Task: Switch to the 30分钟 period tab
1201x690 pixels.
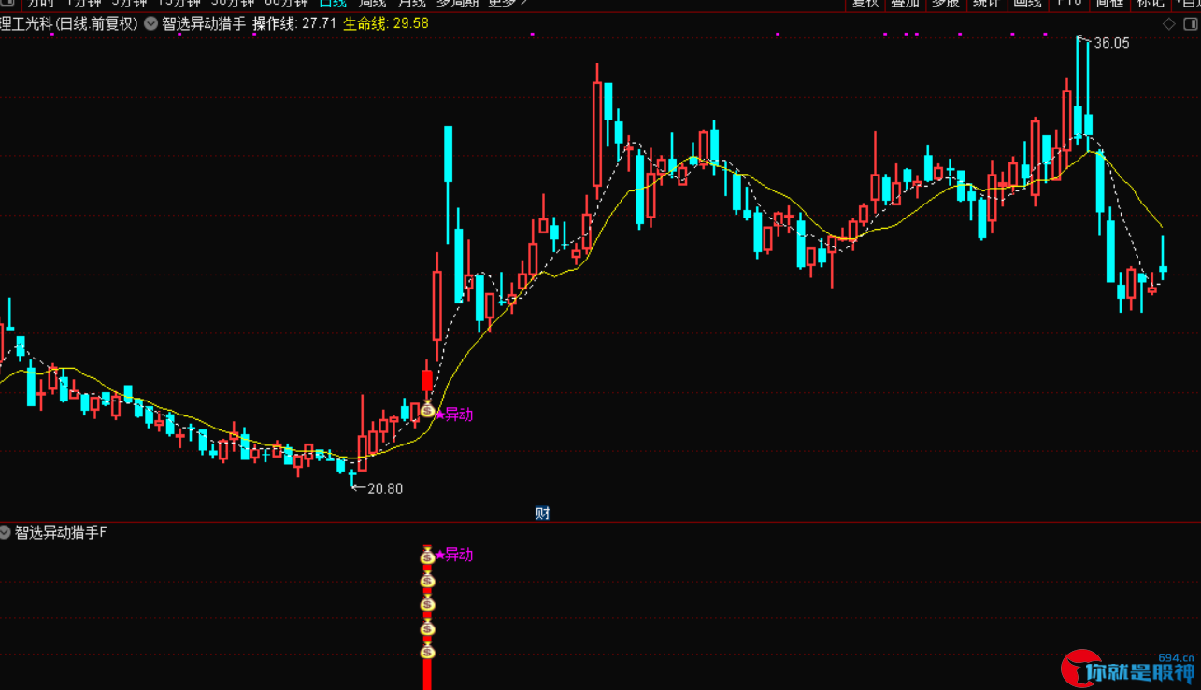Action: tap(233, 4)
